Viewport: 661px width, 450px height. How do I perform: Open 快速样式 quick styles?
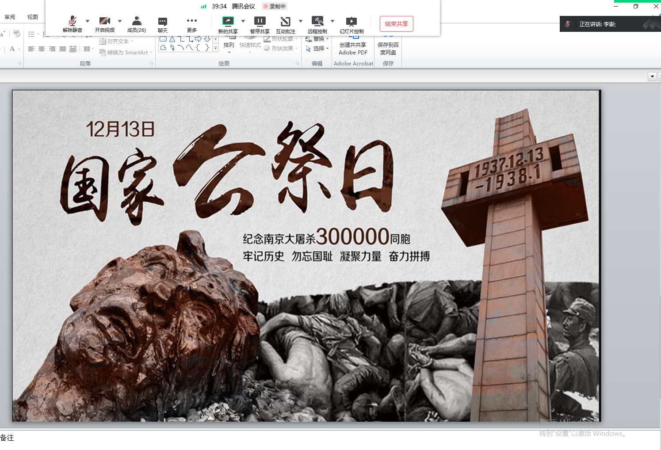250,45
